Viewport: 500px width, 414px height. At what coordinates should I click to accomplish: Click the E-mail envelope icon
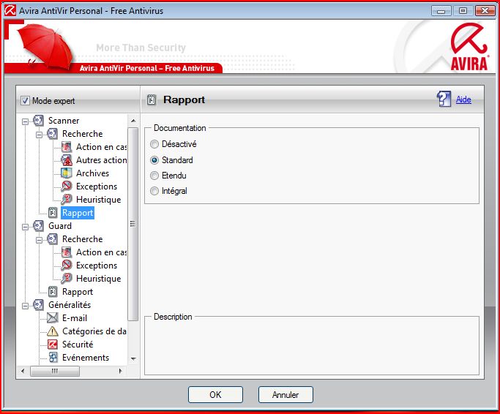(x=52, y=317)
